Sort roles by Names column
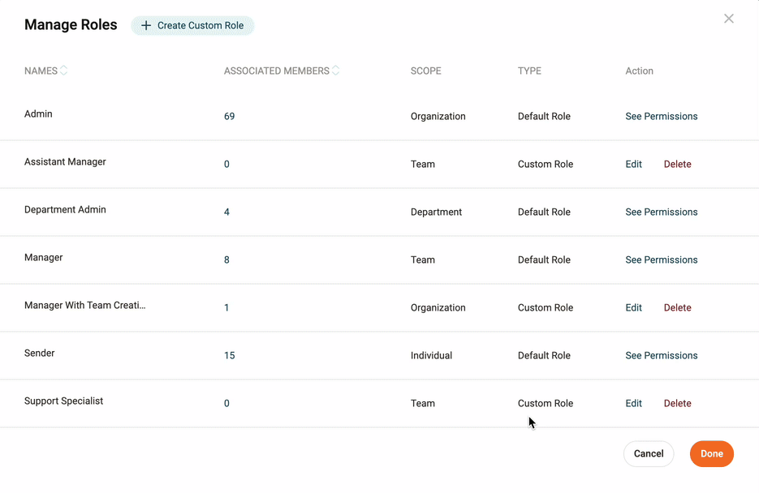Viewport: 759px width, 493px height. [x=63, y=71]
